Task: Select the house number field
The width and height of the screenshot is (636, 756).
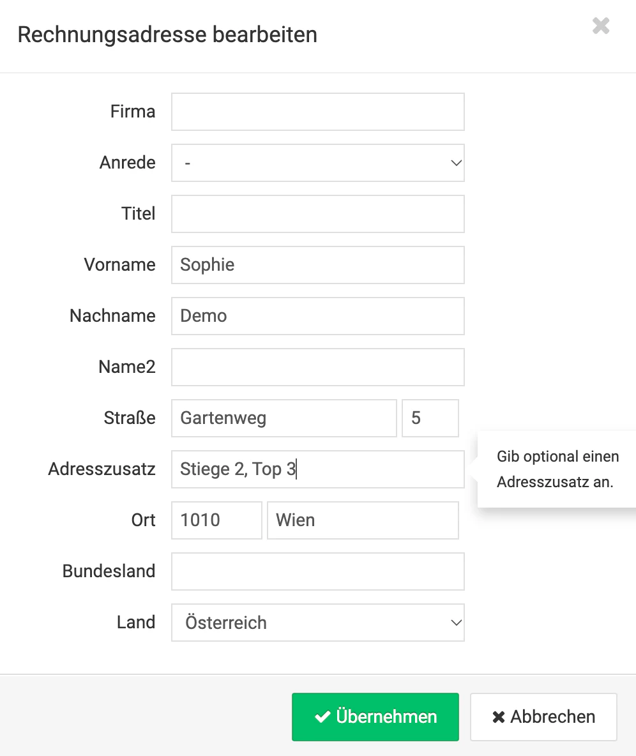Action: [x=430, y=418]
